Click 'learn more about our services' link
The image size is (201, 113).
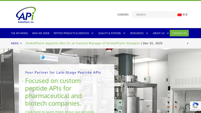[x=60, y=111]
